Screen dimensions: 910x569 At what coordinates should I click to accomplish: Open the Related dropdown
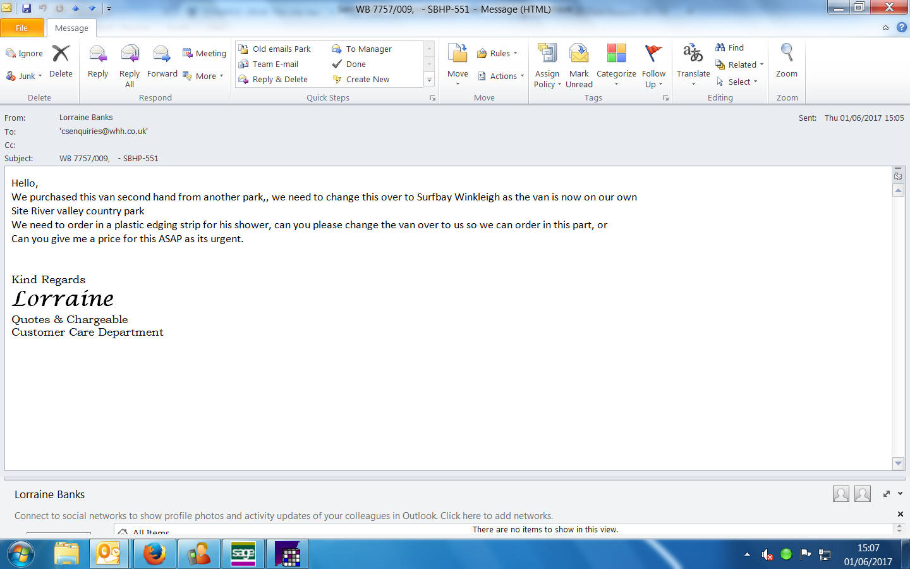[x=739, y=64]
